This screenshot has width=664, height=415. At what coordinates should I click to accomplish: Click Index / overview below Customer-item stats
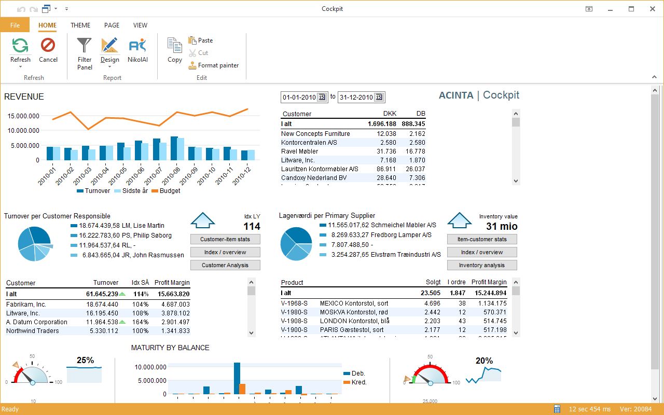coord(225,252)
